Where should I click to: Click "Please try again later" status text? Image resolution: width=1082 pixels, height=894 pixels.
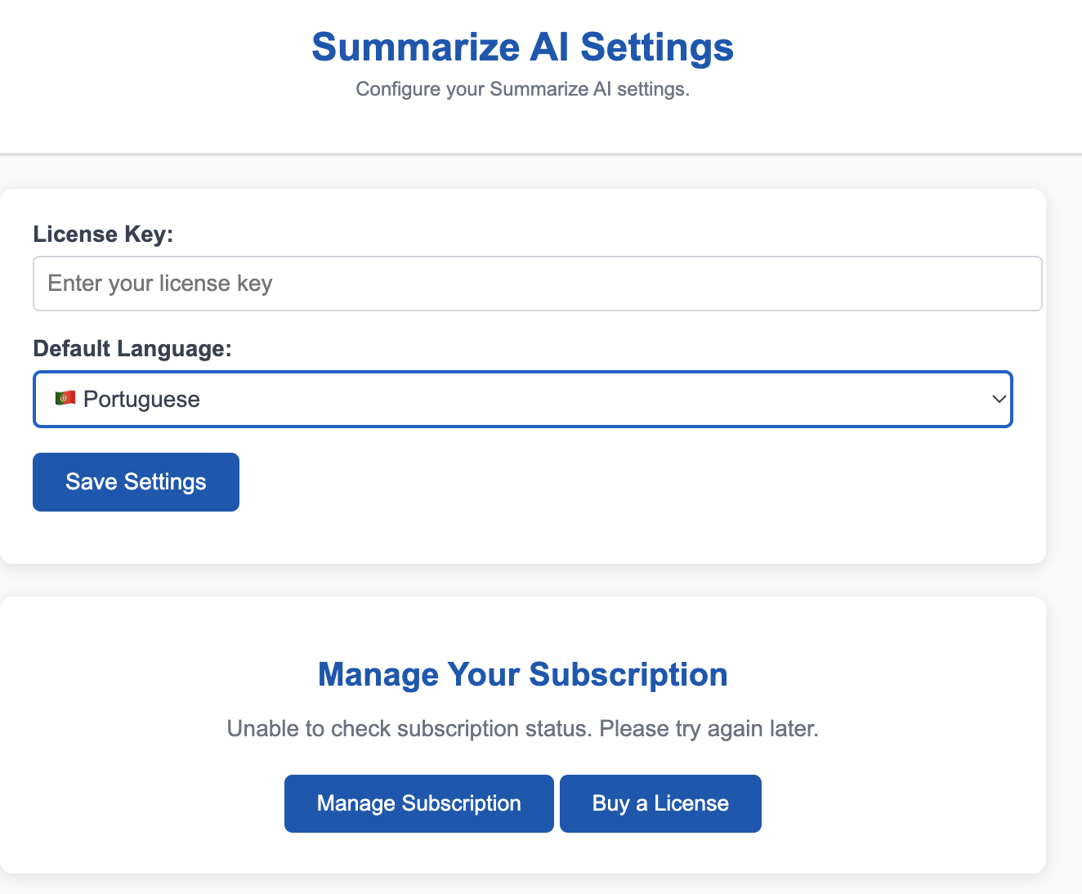point(709,728)
